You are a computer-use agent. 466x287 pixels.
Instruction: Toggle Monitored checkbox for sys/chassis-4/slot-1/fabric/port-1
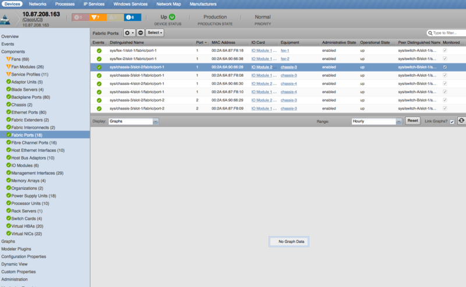445,92
